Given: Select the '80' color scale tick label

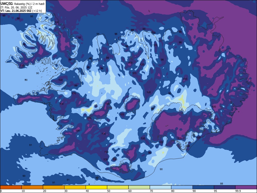Looking at the screenshot, I should pyautogui.click(x=173, y=191).
